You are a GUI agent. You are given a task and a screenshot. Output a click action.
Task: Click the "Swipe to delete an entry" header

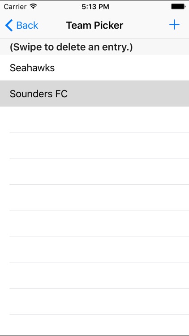(x=71, y=47)
